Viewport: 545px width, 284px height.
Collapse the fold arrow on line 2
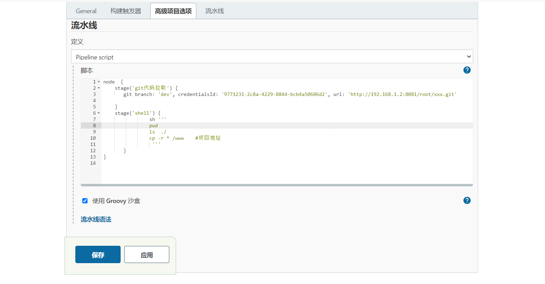99,88
